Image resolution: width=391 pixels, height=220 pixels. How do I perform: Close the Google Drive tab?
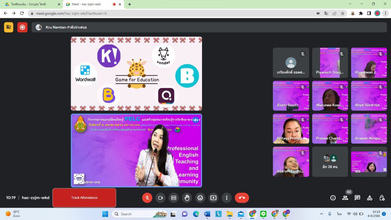pos(59,4)
